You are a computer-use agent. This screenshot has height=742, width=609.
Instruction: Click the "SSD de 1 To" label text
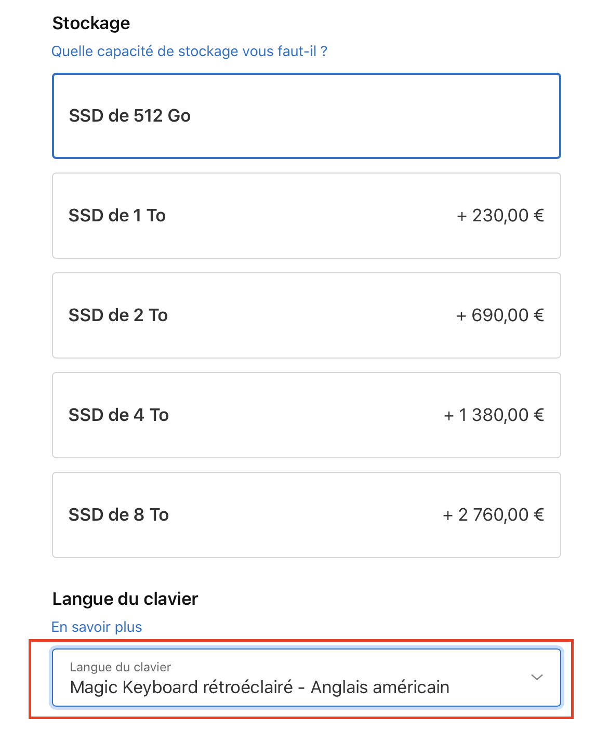[117, 216]
